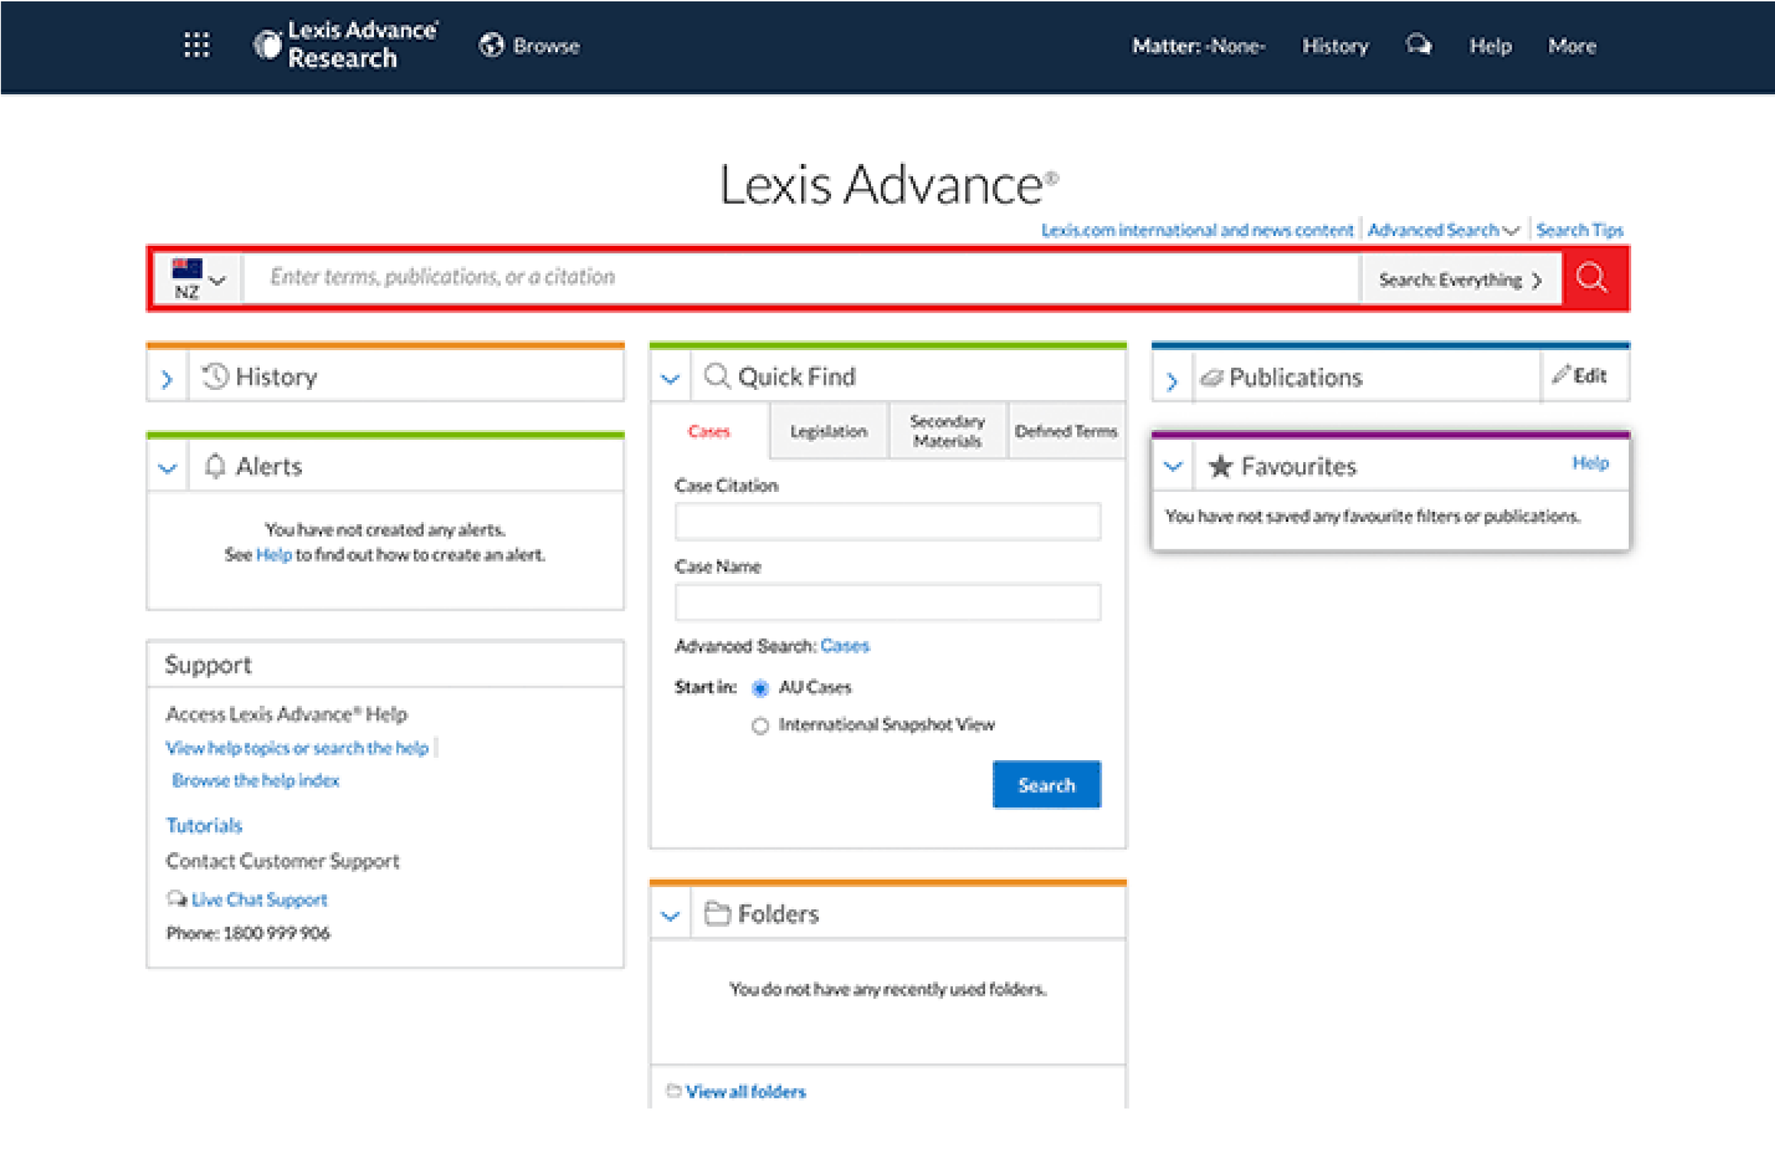This screenshot has height=1150, width=1775.
Task: Click the Edit pencil icon in Publications
Action: [1560, 375]
